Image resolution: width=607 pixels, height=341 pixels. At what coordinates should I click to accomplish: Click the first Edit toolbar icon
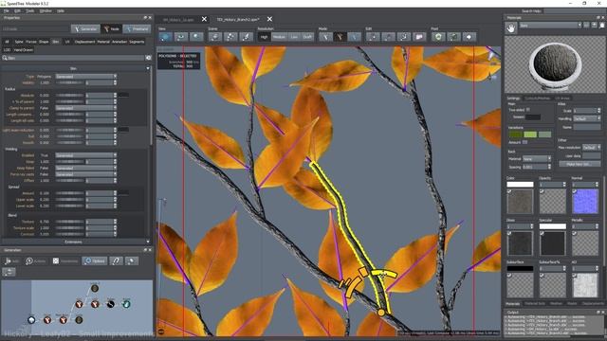coord(373,37)
